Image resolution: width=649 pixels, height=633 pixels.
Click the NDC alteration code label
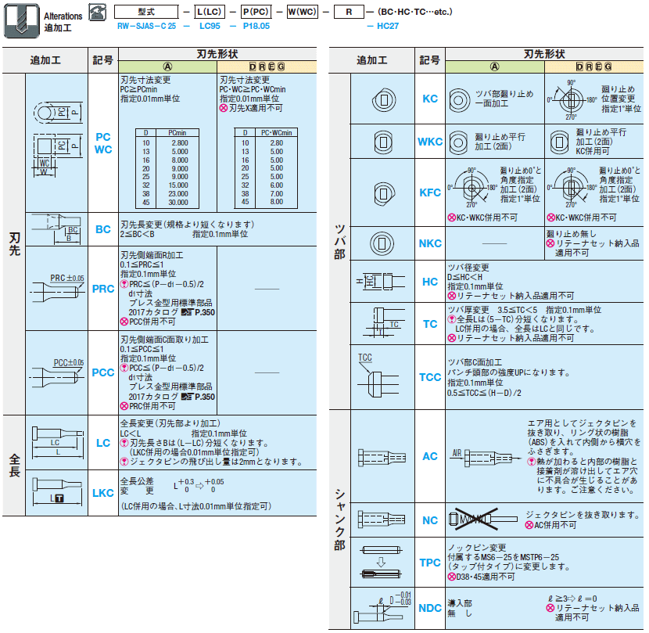[430, 608]
